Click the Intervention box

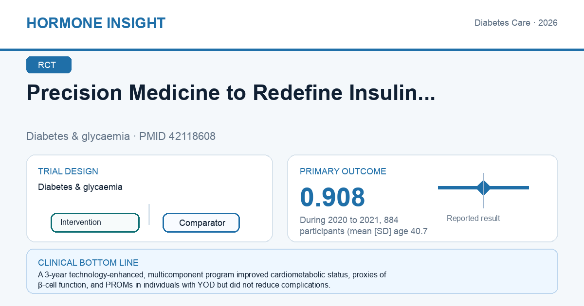pyautogui.click(x=95, y=222)
